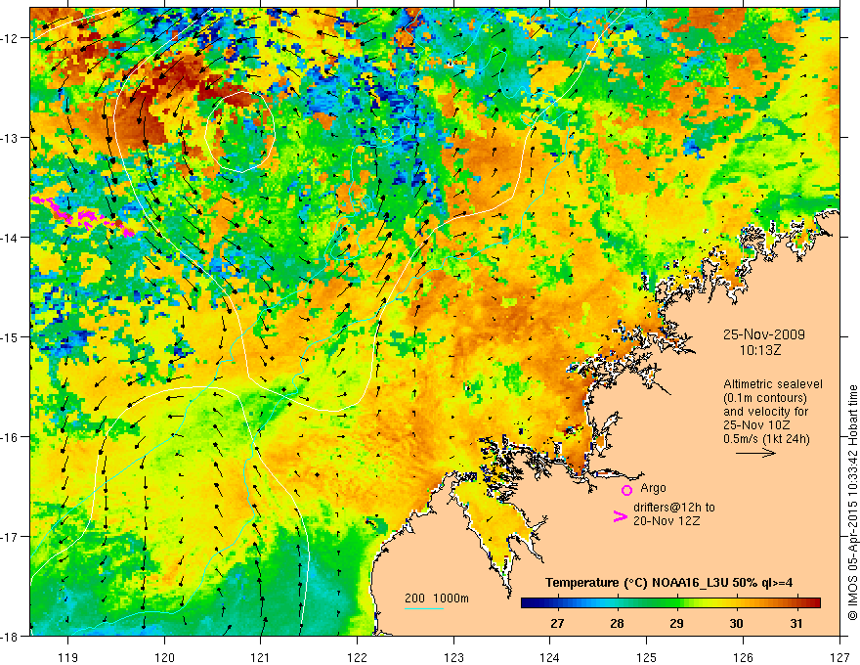860x665 pixels.
Task: Click the 31 tick label on color bar
Action: (796, 623)
